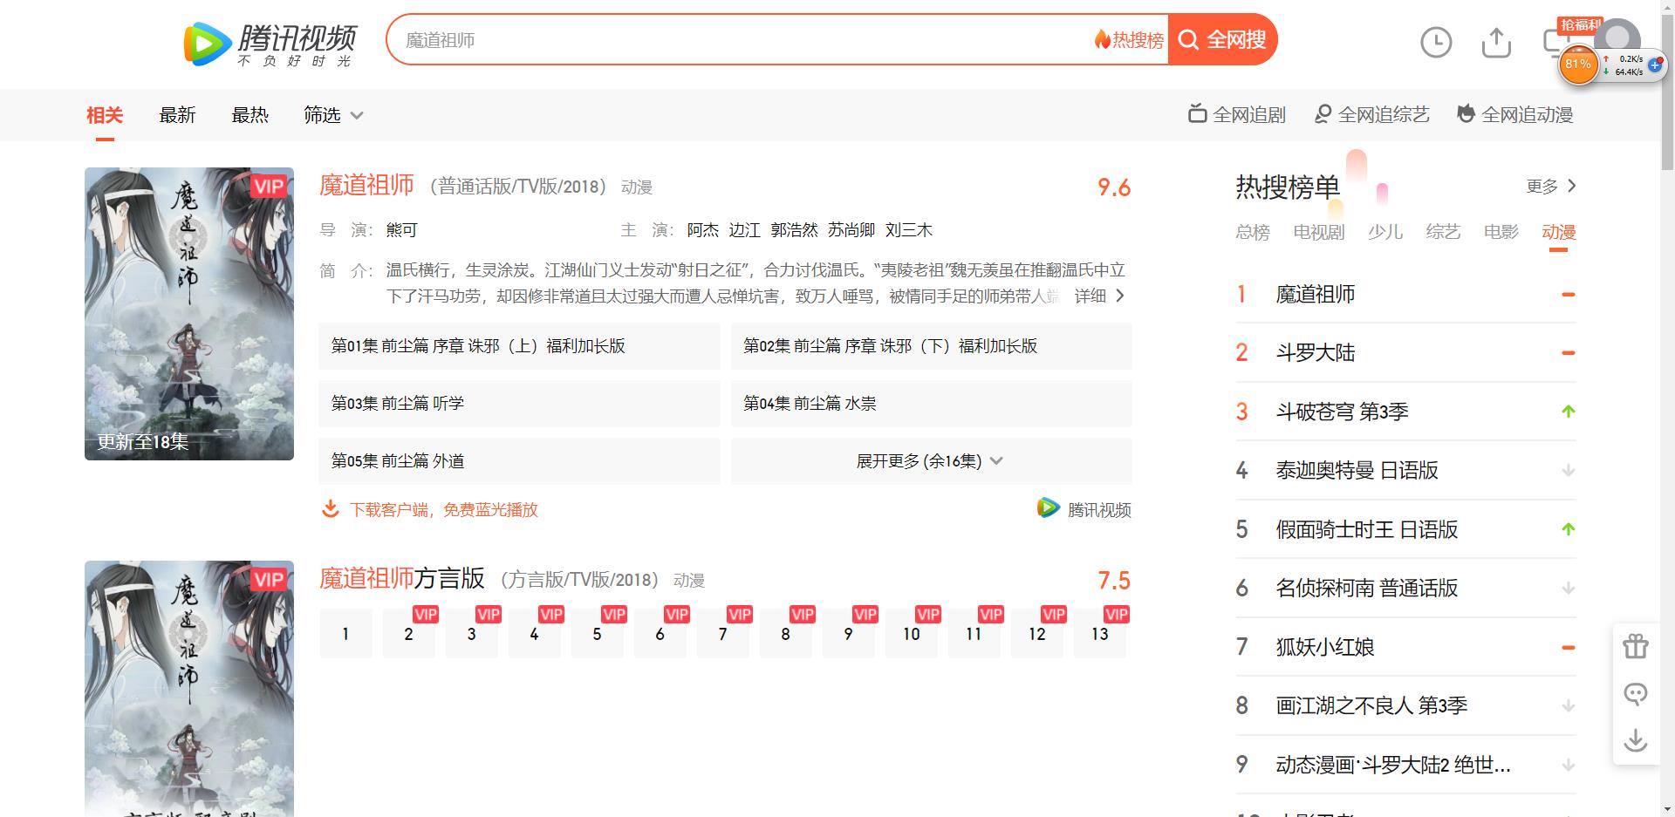This screenshot has width=1675, height=817.
Task: Click 全网追动漫 icon link
Action: (1515, 115)
